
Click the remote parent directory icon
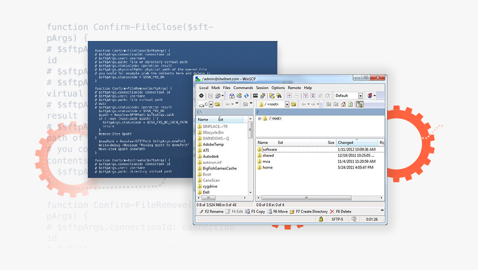(328, 104)
